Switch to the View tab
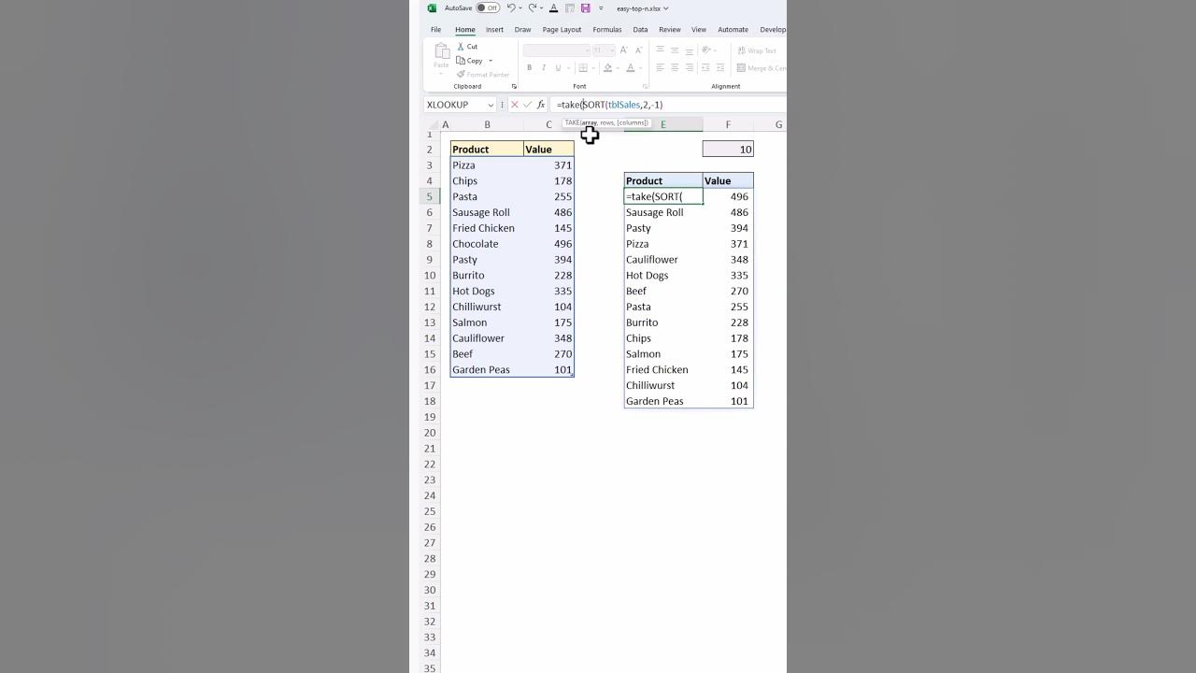 pyautogui.click(x=699, y=30)
